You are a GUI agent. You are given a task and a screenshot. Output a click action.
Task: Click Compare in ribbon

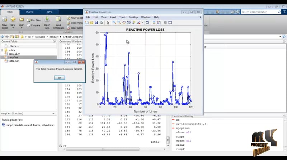[x=33, y=25]
